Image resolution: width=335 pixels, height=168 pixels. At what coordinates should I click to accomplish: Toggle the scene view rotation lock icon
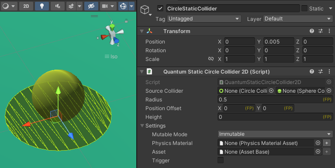click(x=126, y=20)
